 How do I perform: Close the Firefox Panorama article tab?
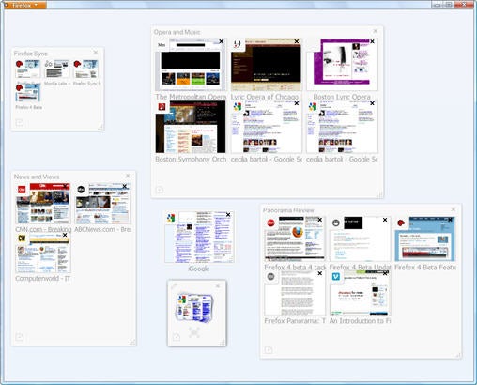320,273
